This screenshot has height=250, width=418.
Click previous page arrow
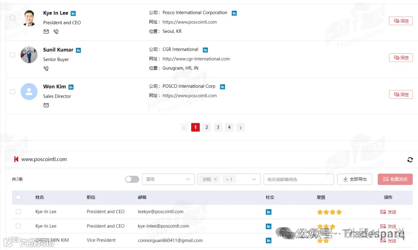(184, 128)
